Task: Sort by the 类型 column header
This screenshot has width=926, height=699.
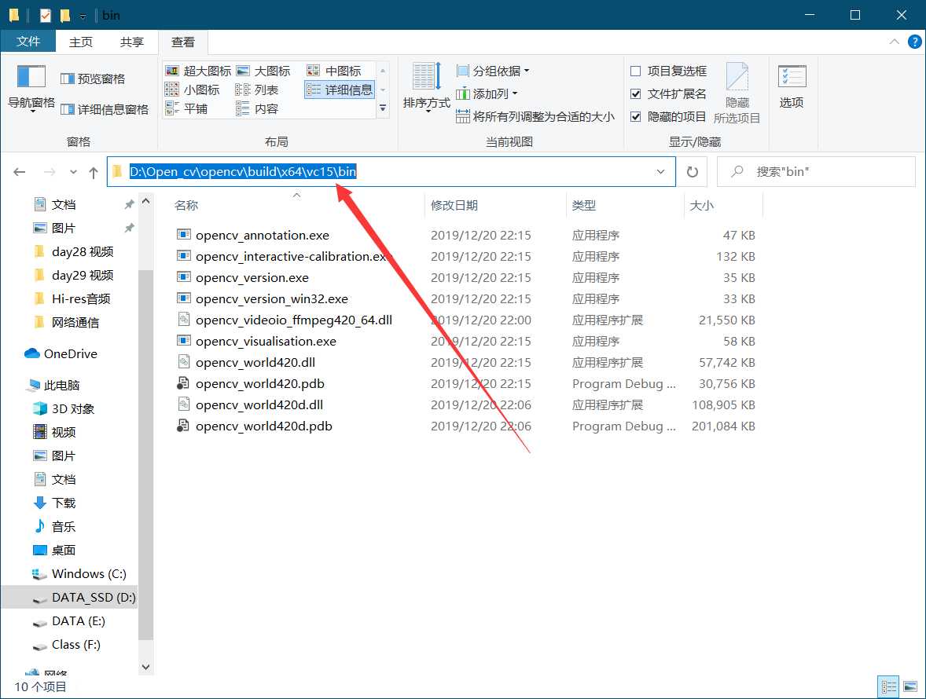Action: [x=584, y=205]
